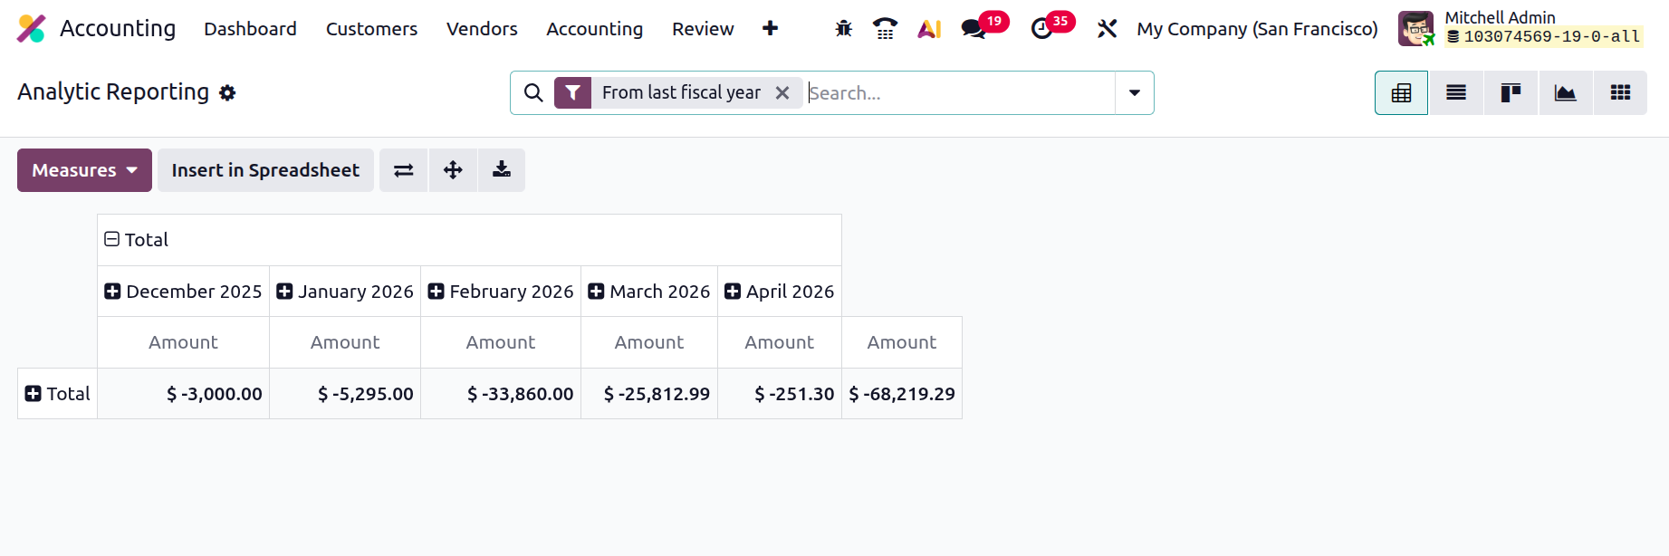Open the chat messages icon

(974, 29)
